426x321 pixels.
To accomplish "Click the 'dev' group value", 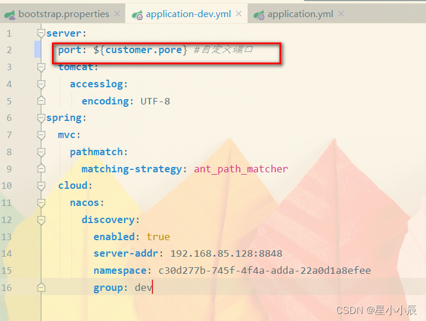I will pyautogui.click(x=144, y=287).
